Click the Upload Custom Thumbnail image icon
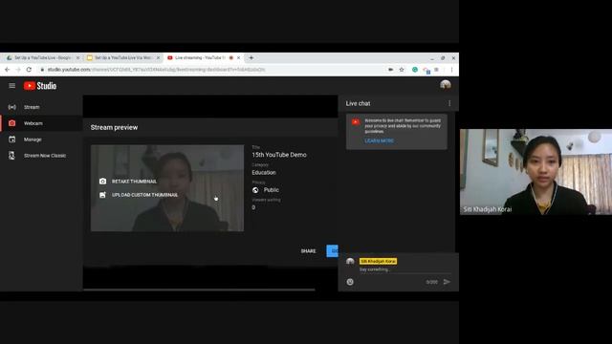 102,195
